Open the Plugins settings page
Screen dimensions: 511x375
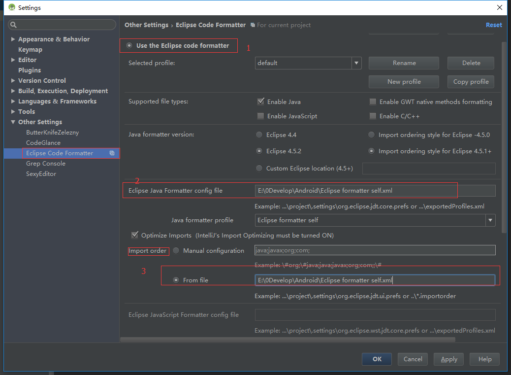click(30, 70)
